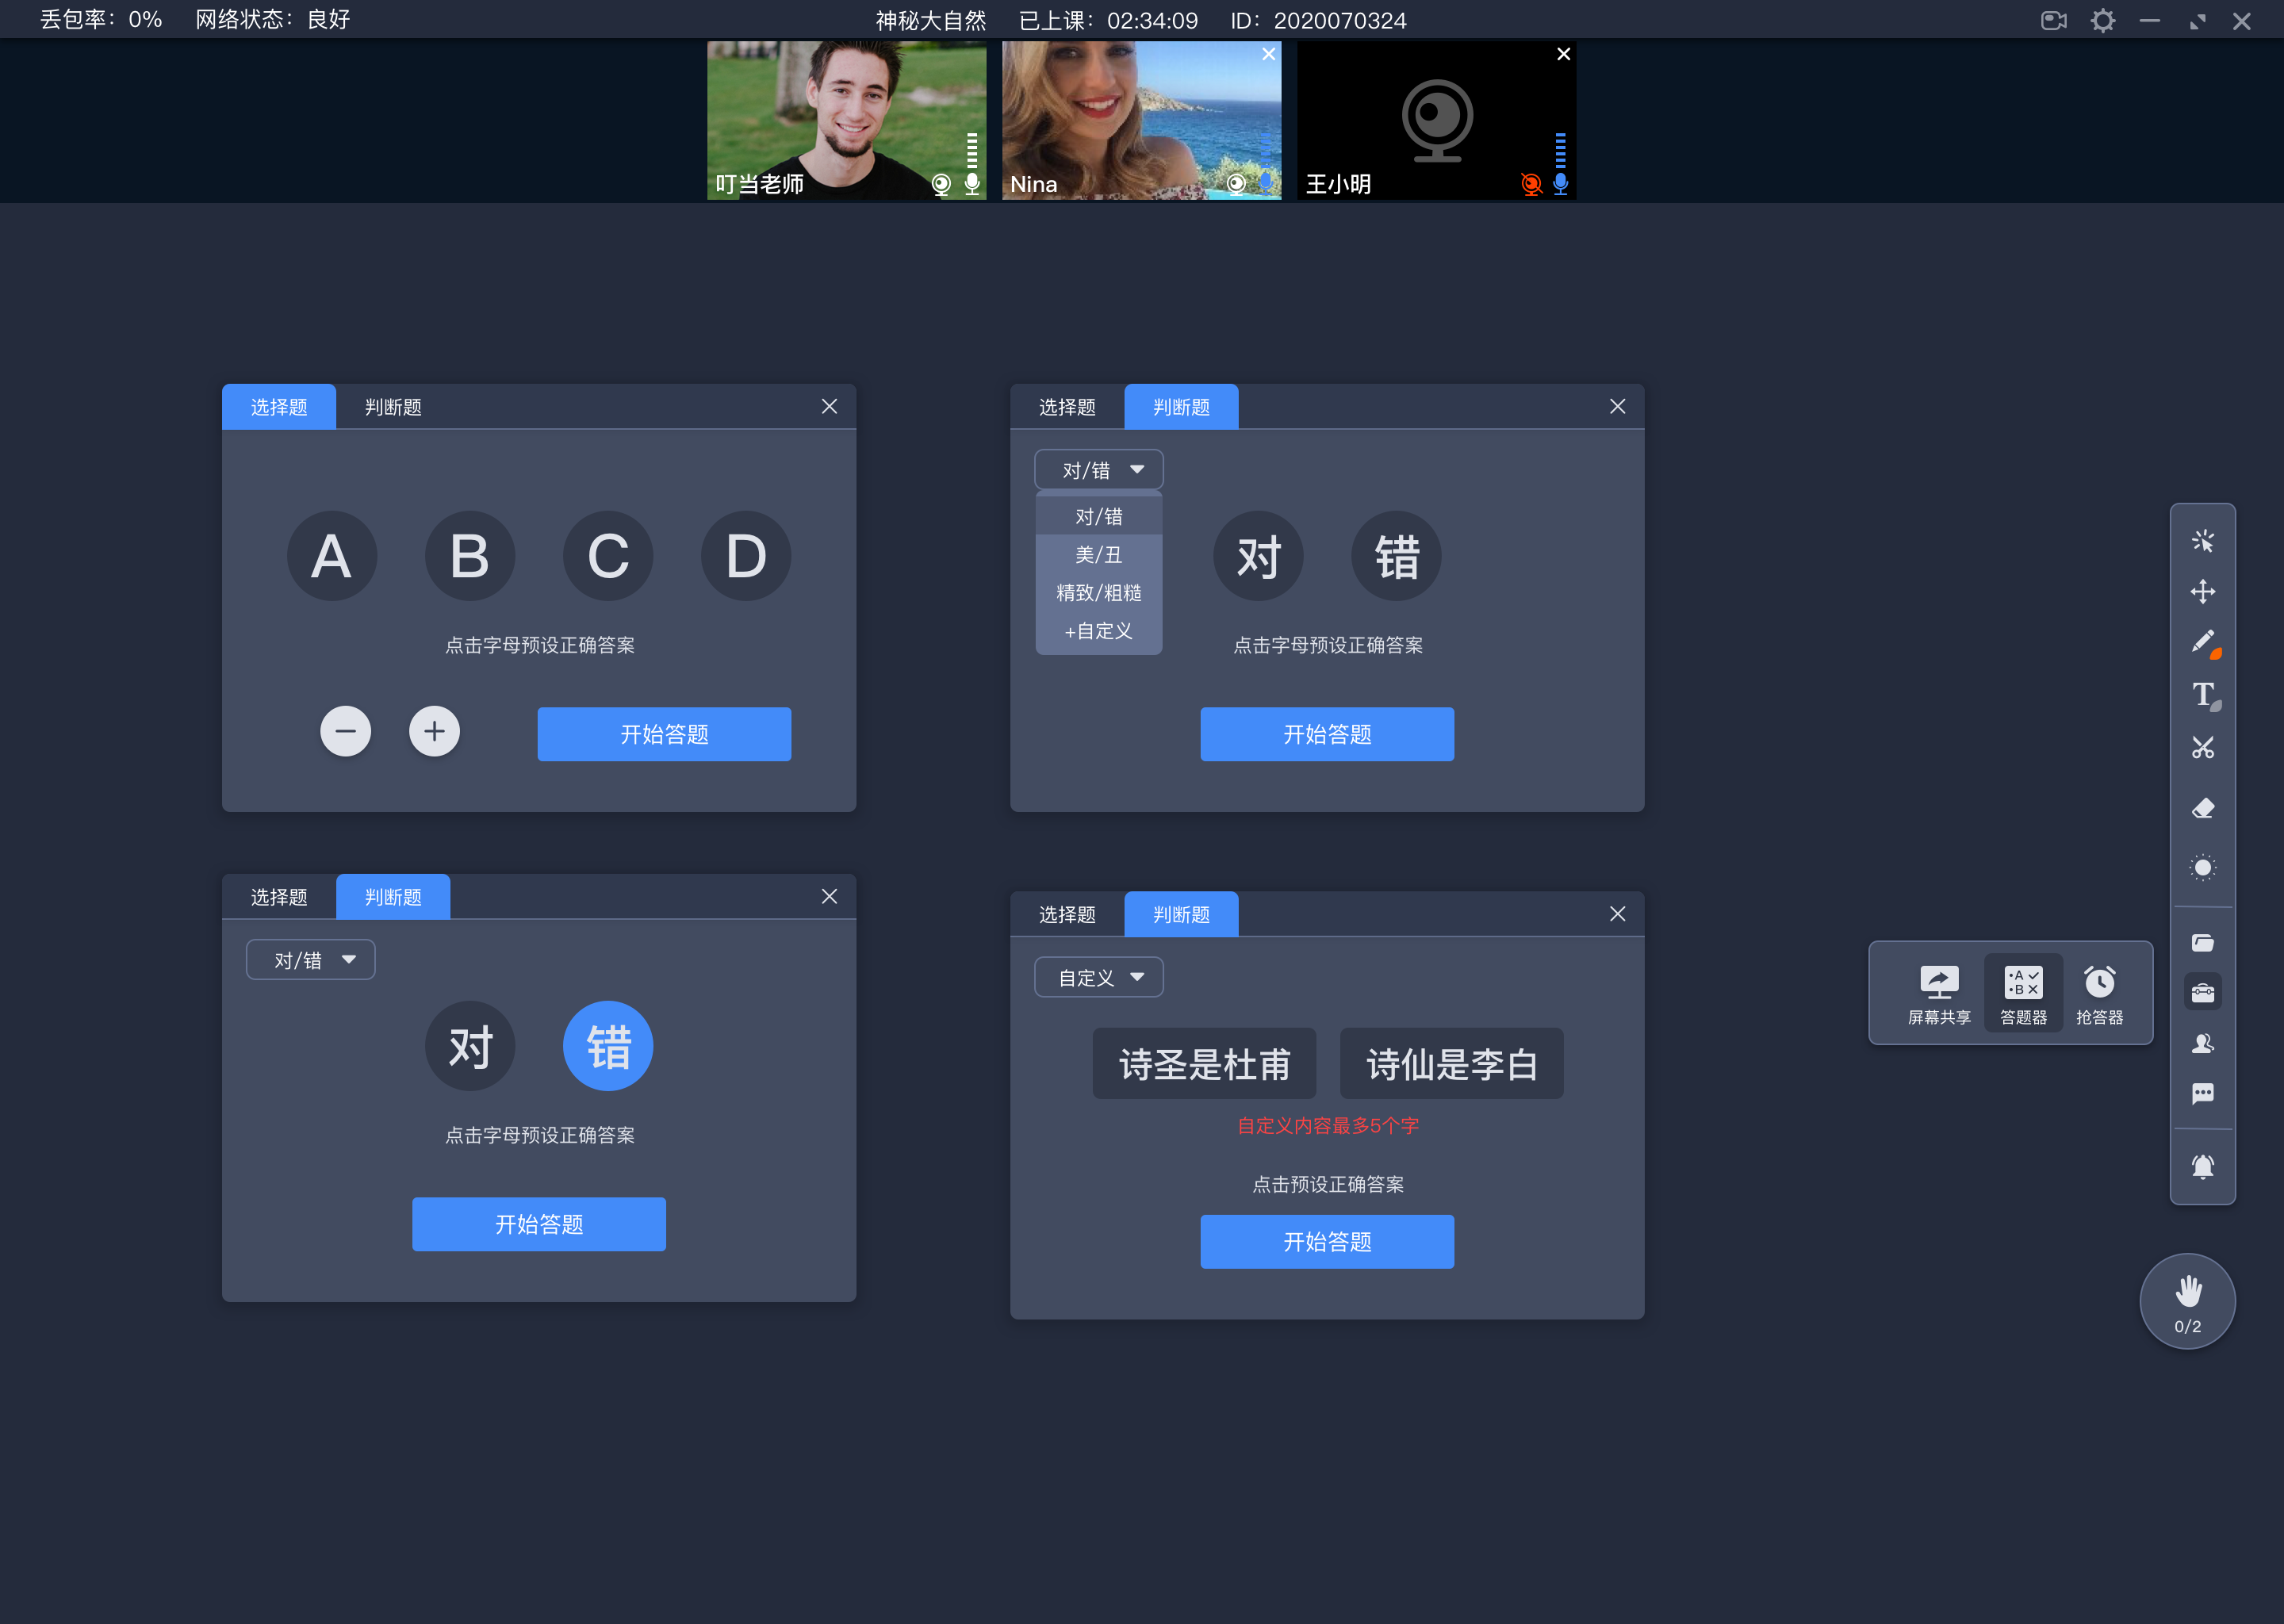This screenshot has width=2284, height=1624.
Task: Click Nina's video thumbnail
Action: [1140, 118]
